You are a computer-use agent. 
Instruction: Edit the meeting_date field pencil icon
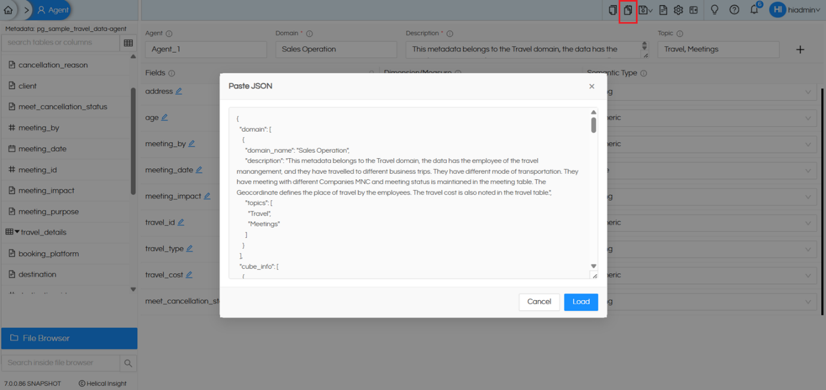(199, 170)
